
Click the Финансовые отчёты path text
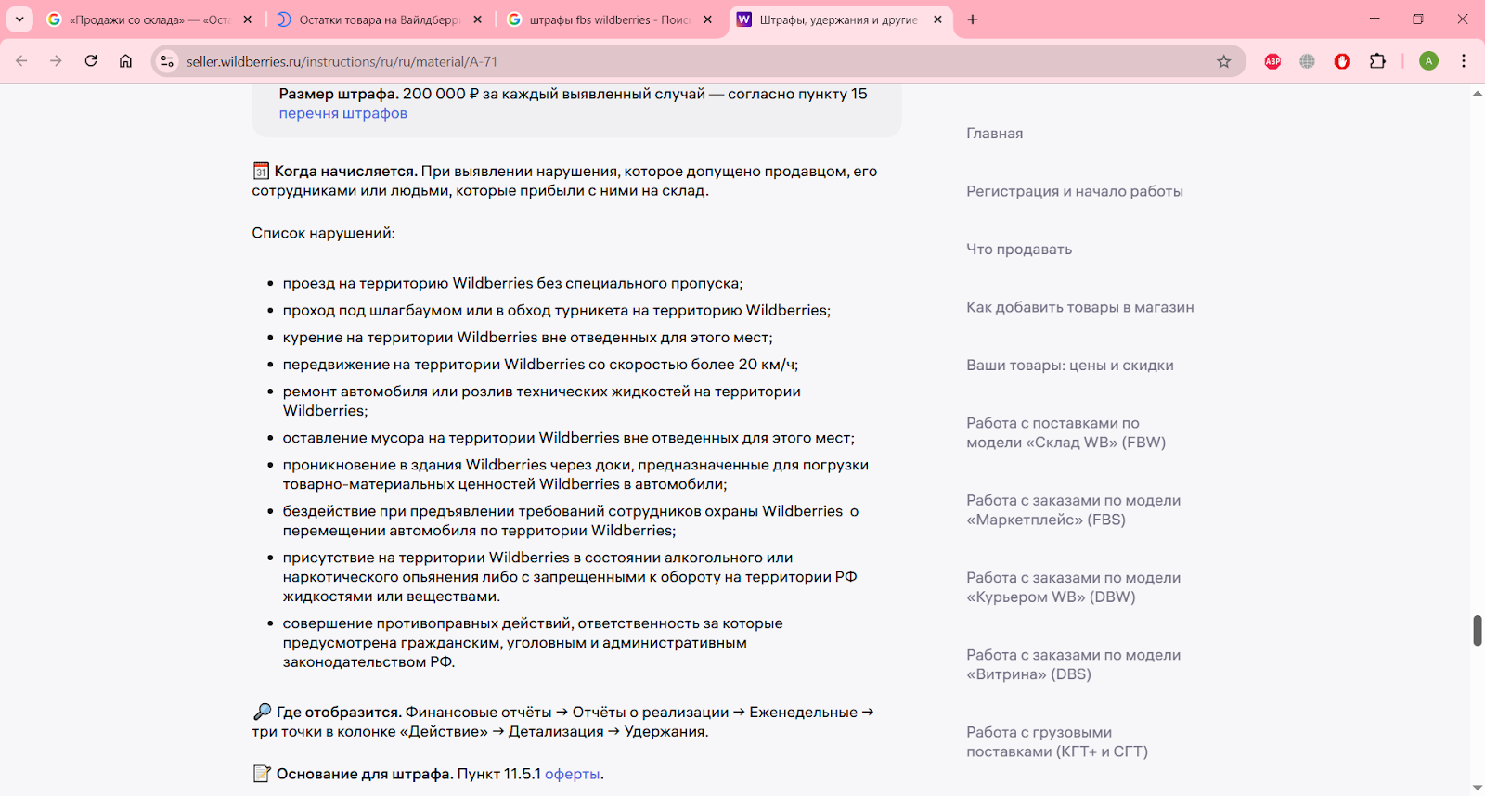pyautogui.click(x=563, y=722)
